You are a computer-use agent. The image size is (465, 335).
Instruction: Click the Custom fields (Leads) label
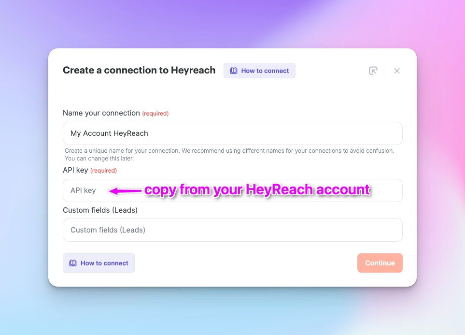(100, 210)
